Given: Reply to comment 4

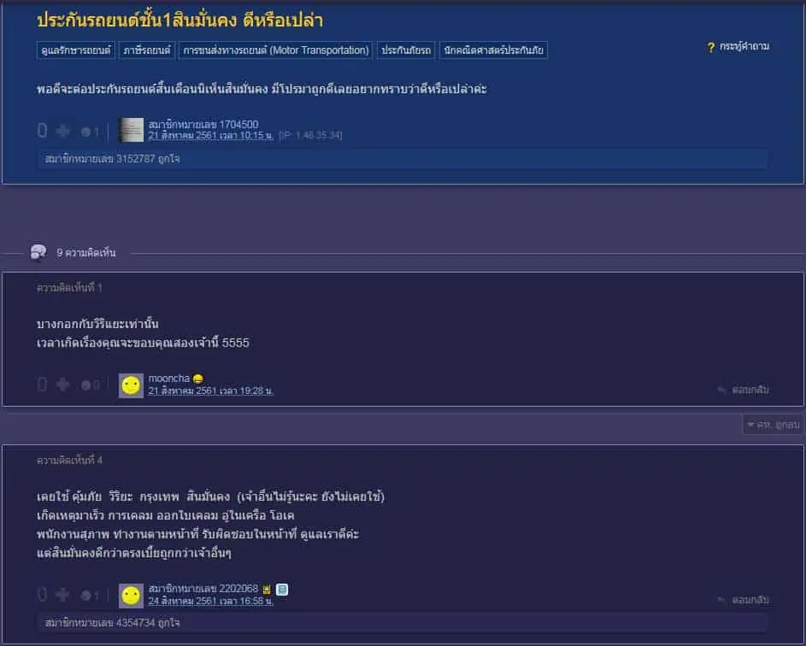Looking at the screenshot, I should 744,600.
